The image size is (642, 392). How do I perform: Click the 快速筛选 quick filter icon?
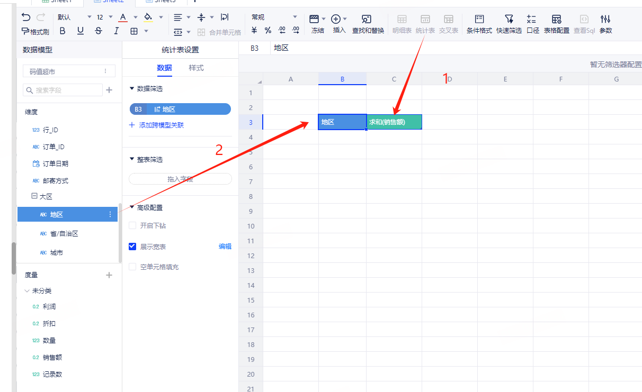point(509,23)
